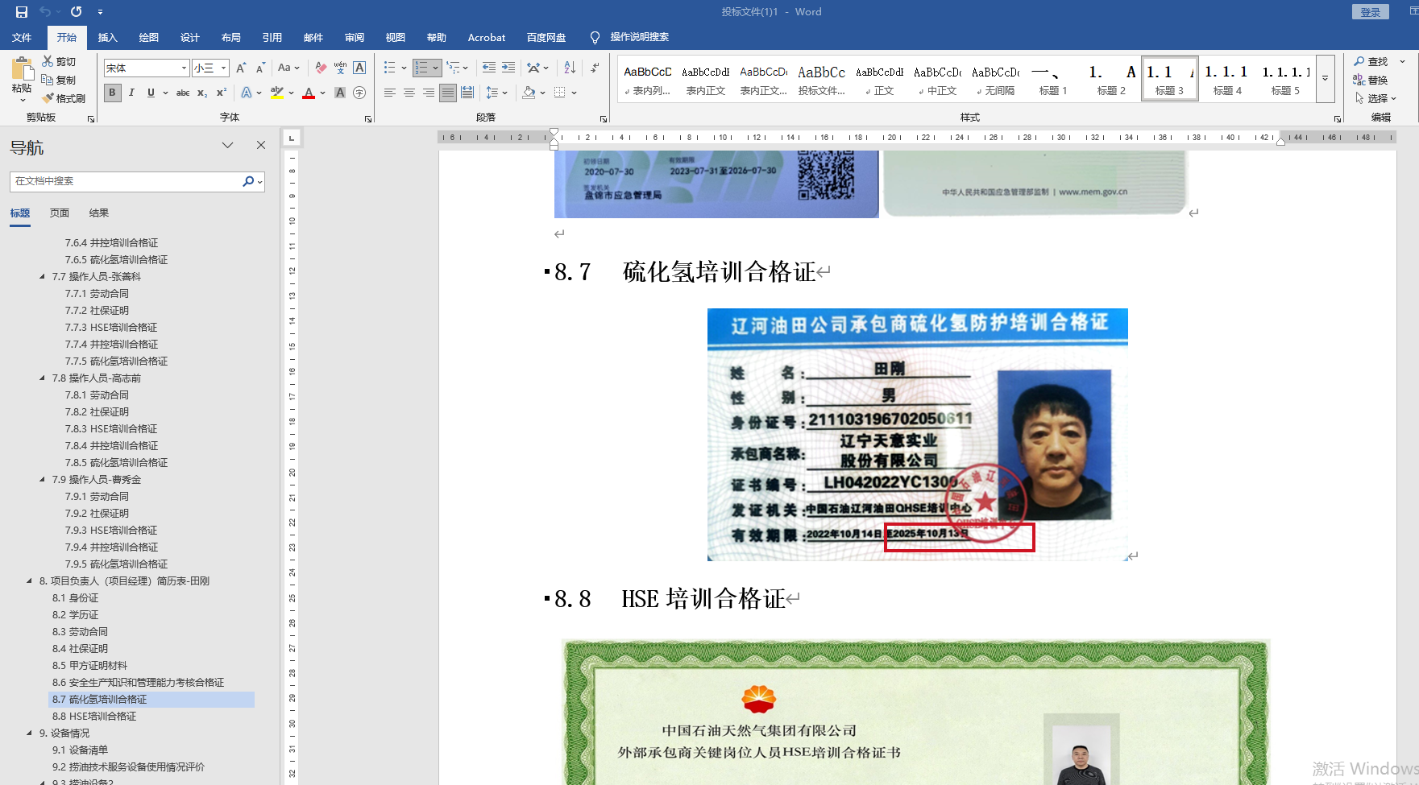Toggle character shading (gray A)
The image size is (1419, 785).
click(340, 93)
